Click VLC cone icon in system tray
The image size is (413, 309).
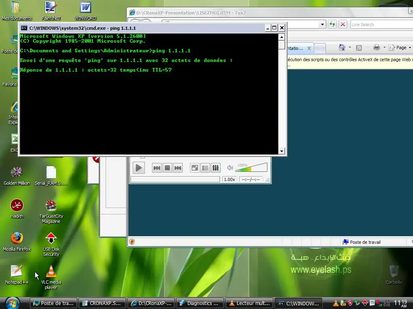click(336, 303)
